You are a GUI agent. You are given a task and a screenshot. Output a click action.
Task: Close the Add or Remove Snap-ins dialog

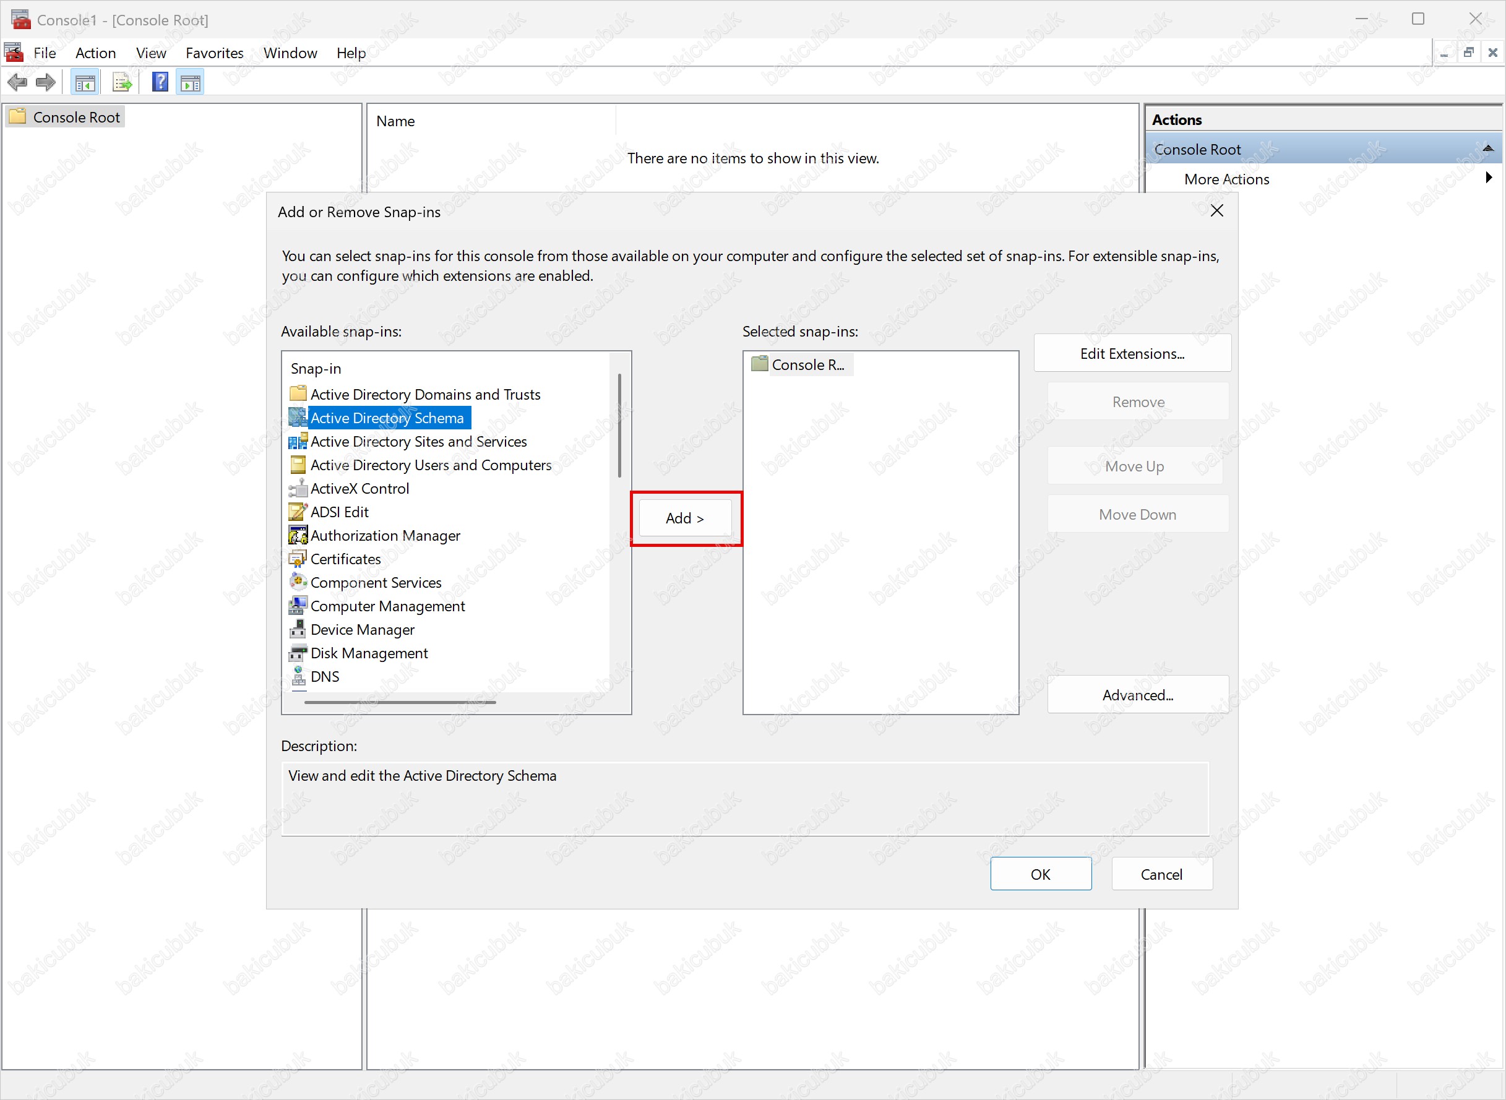(1217, 210)
